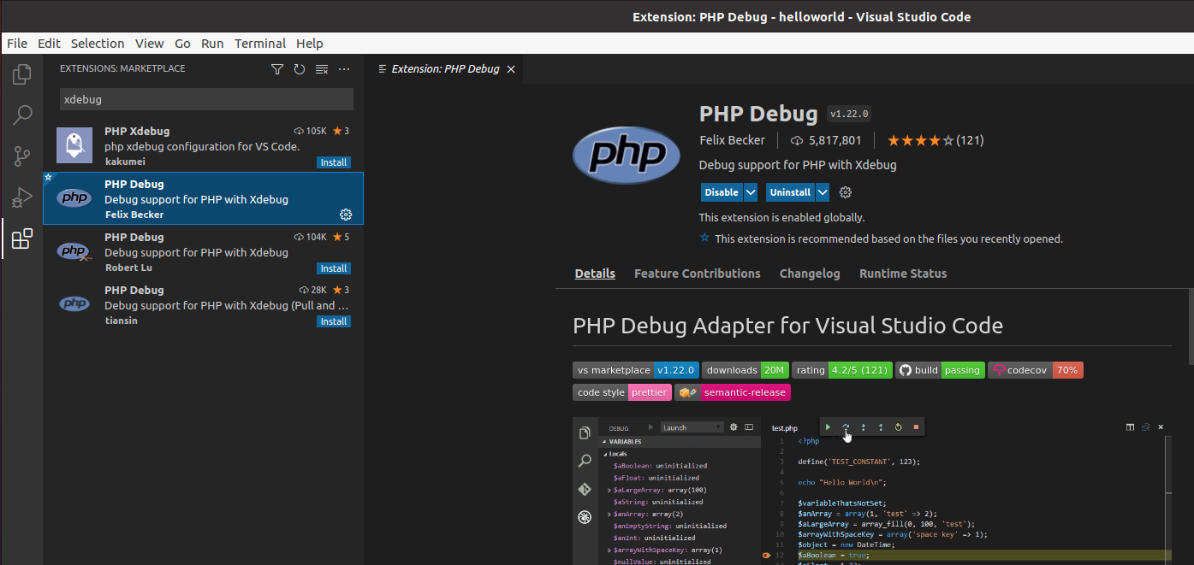Click the large PHP logo in extension details
1194x565 pixels.
point(627,155)
